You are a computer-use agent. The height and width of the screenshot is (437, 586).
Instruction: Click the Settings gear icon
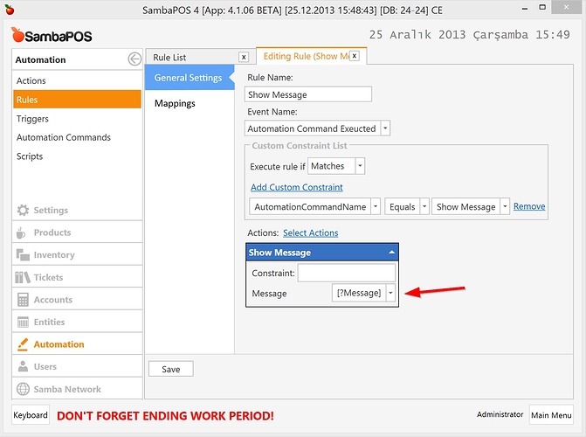click(x=23, y=211)
